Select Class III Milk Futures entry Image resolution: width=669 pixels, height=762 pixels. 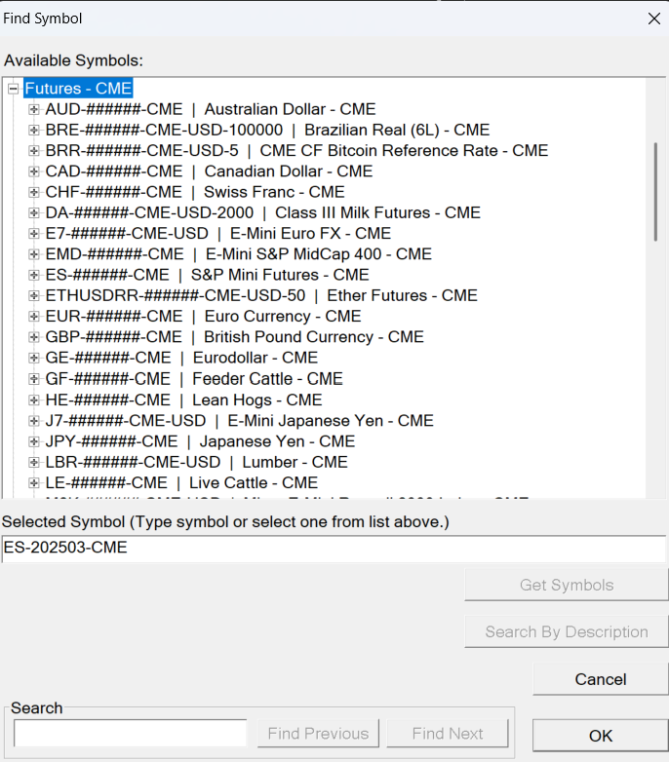pos(262,212)
